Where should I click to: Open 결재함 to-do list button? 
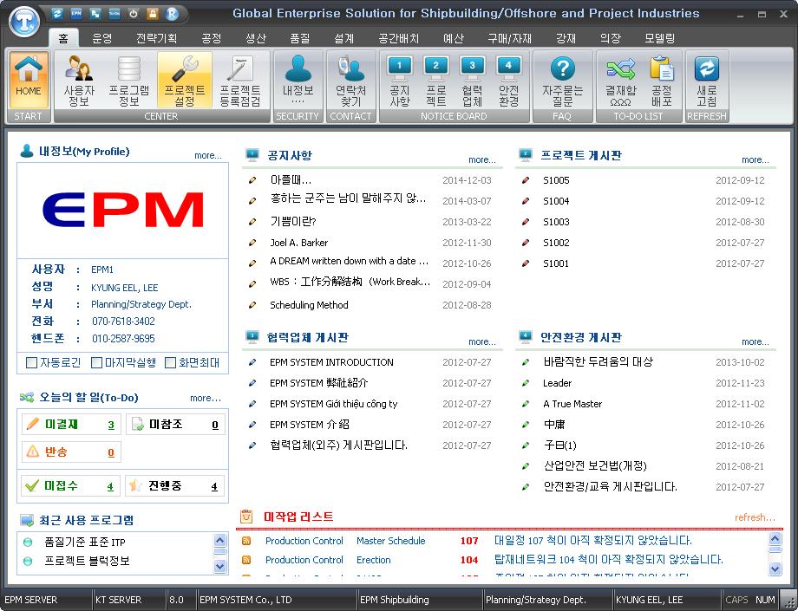pyautogui.click(x=620, y=79)
